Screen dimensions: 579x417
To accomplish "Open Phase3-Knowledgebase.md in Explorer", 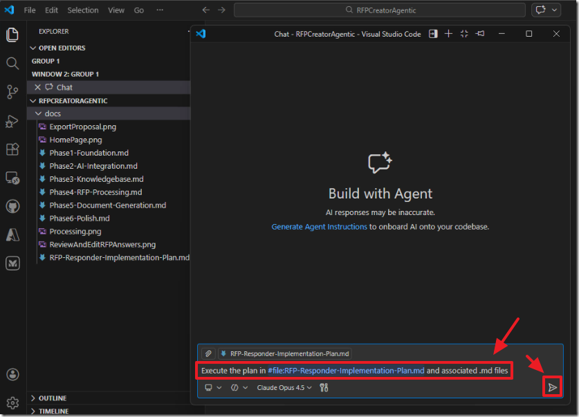I will [x=96, y=179].
